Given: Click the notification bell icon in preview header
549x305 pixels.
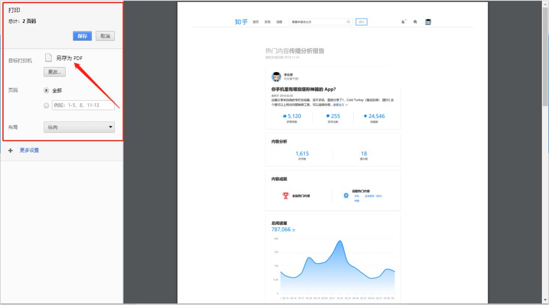Looking at the screenshot, I should pyautogui.click(x=403, y=22).
